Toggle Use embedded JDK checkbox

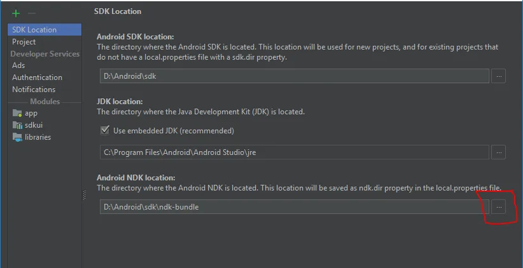(105, 131)
